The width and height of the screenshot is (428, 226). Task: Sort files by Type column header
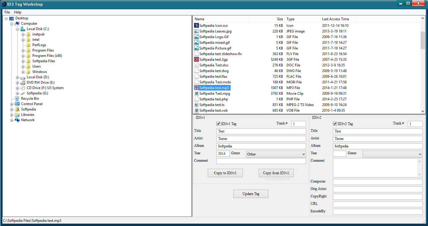[302, 19]
